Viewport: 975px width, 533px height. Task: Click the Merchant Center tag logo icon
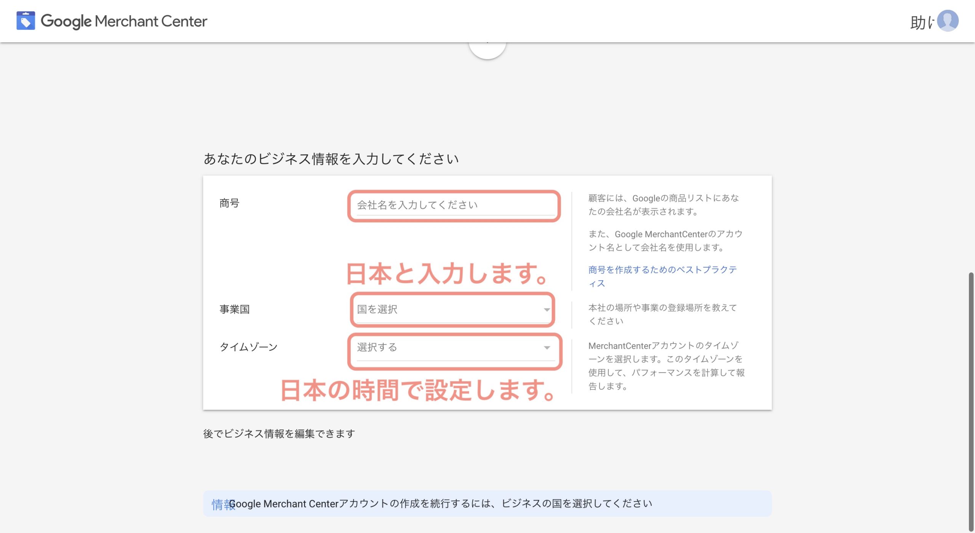coord(26,21)
